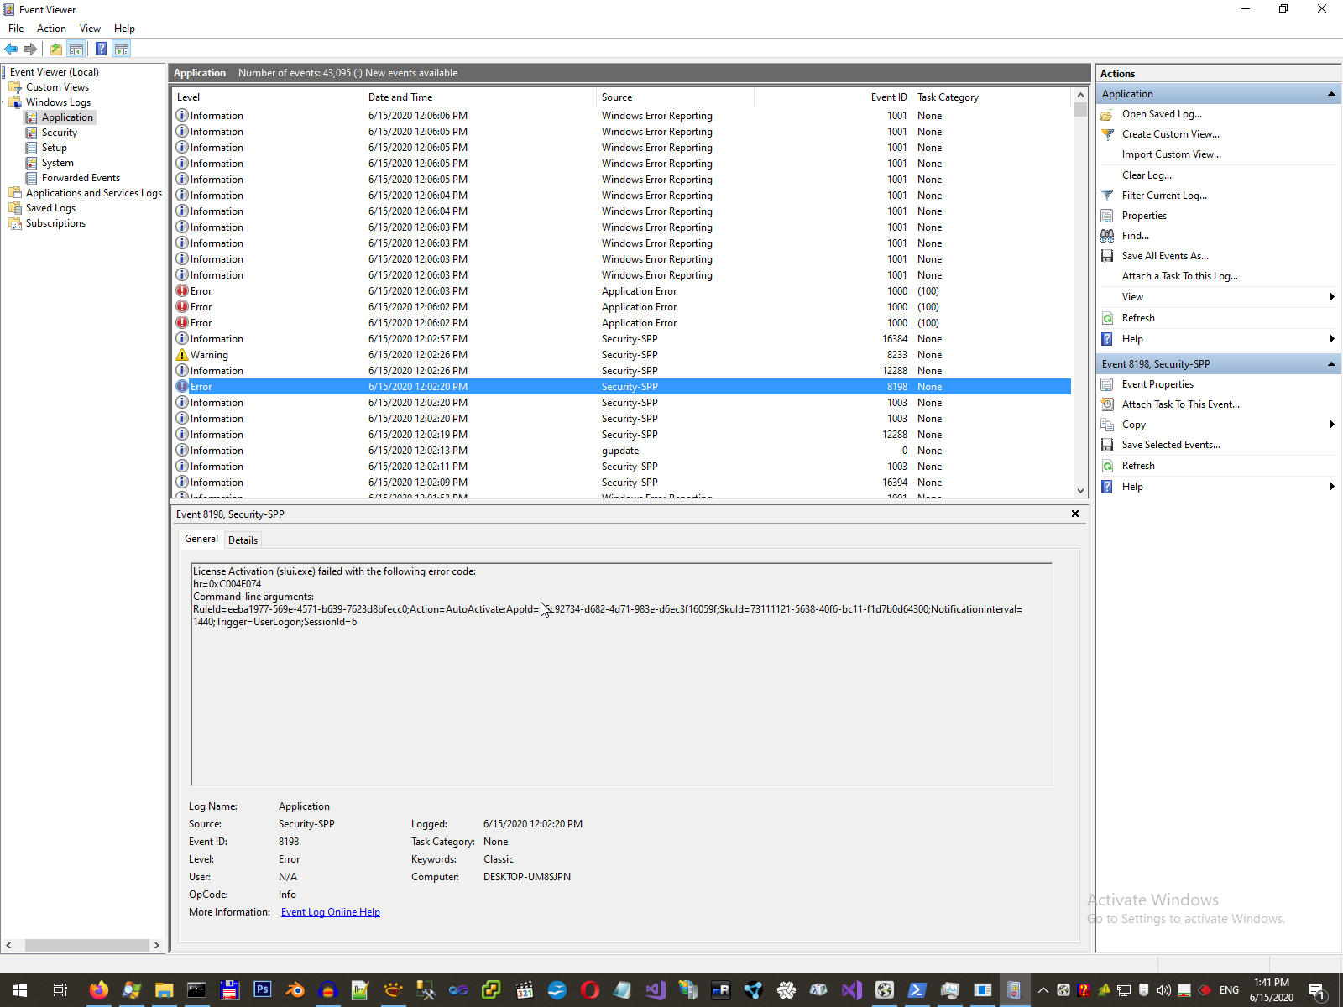Viewport: 1343px width, 1007px height.
Task: Expand the Copy submenu arrow
Action: pos(1332,425)
